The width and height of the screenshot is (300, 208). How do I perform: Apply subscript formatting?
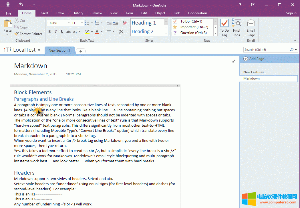(75, 32)
